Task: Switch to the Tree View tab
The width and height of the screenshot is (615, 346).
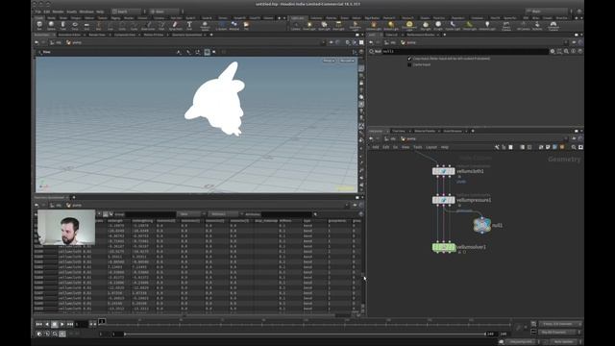Action: 399,131
